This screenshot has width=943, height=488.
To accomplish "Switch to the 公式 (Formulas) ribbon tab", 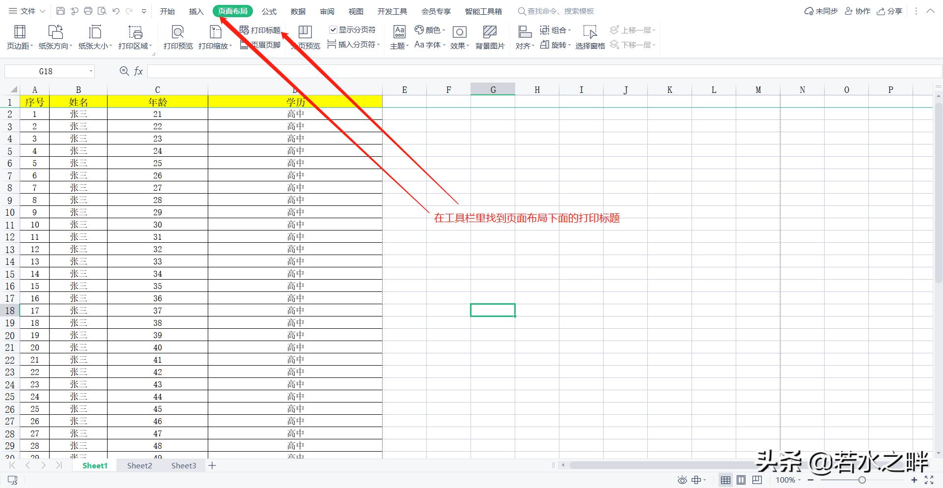I will (x=269, y=11).
